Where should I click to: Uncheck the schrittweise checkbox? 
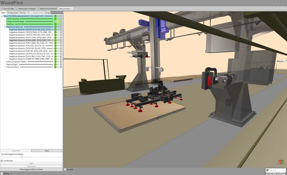[2, 161]
